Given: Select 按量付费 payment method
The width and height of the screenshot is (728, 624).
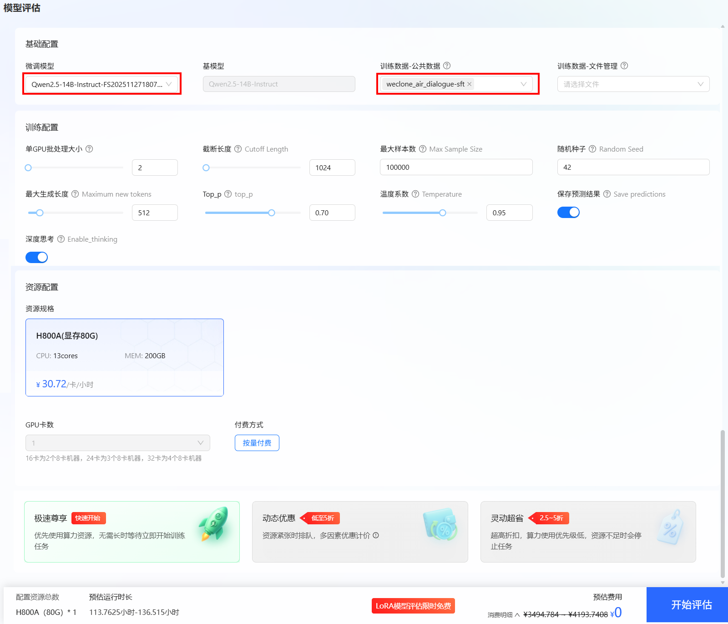Looking at the screenshot, I should [257, 443].
